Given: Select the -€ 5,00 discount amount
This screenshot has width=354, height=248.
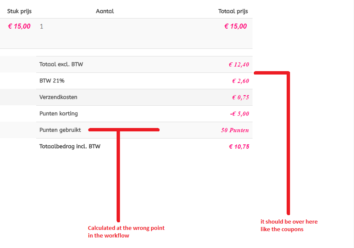Looking at the screenshot, I should [238, 114].
